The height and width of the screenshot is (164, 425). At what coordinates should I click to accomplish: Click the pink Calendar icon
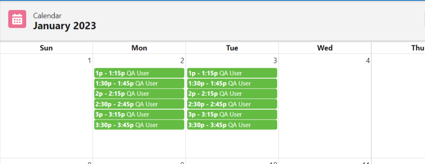17,19
